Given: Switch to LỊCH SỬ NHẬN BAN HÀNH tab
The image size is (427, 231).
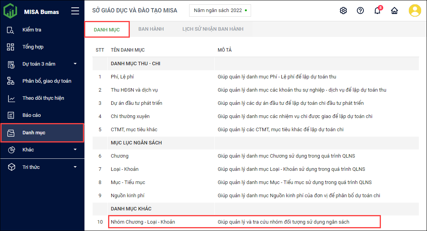Looking at the screenshot, I should pyautogui.click(x=213, y=29).
